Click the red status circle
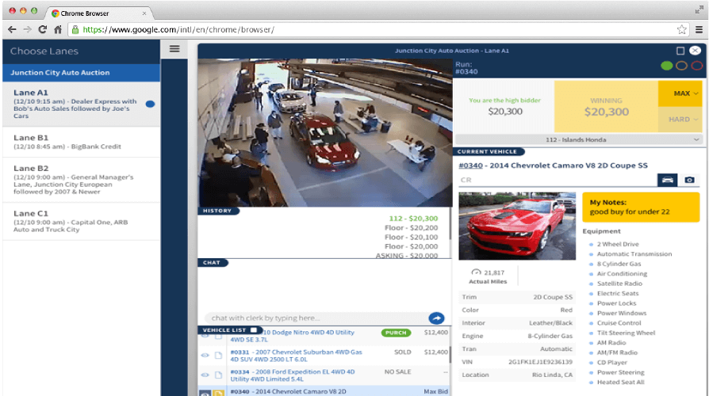This screenshot has height=396, width=709. coord(697,66)
